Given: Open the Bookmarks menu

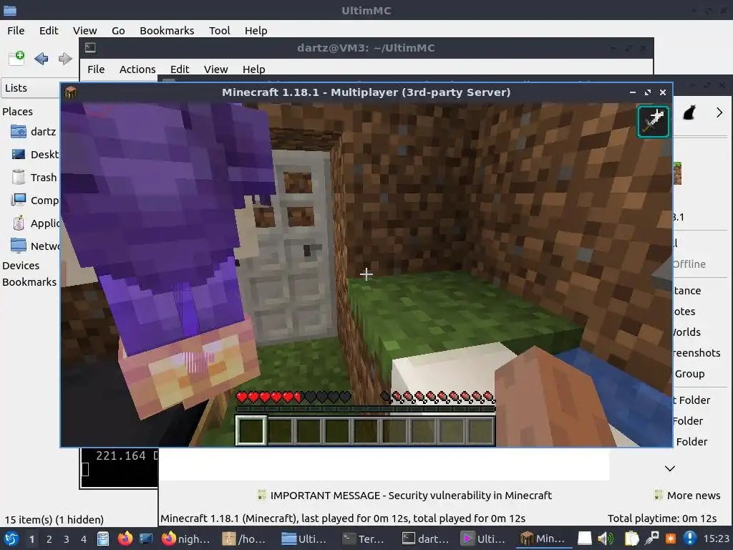Looking at the screenshot, I should pos(167,30).
